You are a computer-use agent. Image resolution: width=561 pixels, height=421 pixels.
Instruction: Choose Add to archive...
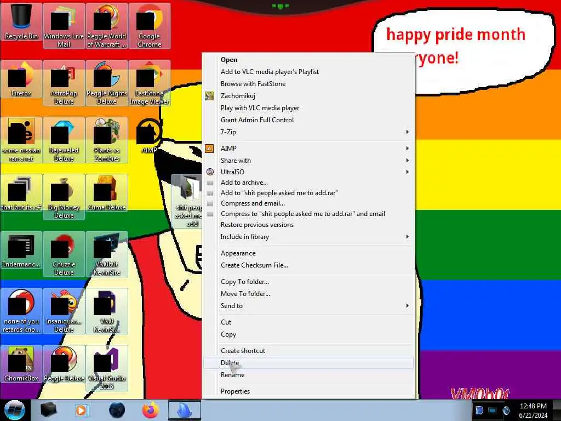click(x=308, y=183)
